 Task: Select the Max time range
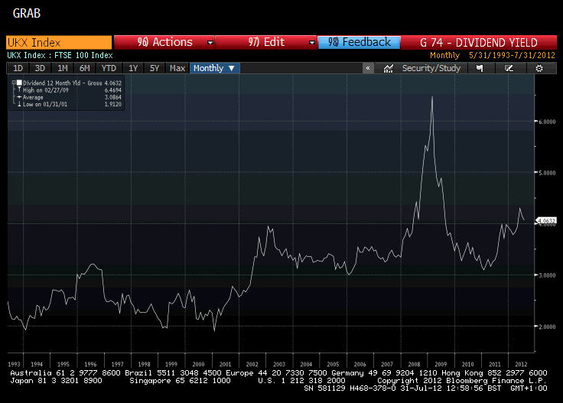[177, 68]
